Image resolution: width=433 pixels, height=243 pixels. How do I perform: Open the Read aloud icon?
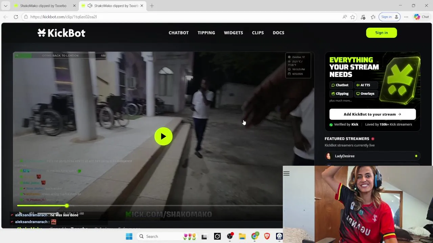pyautogui.click(x=345, y=17)
